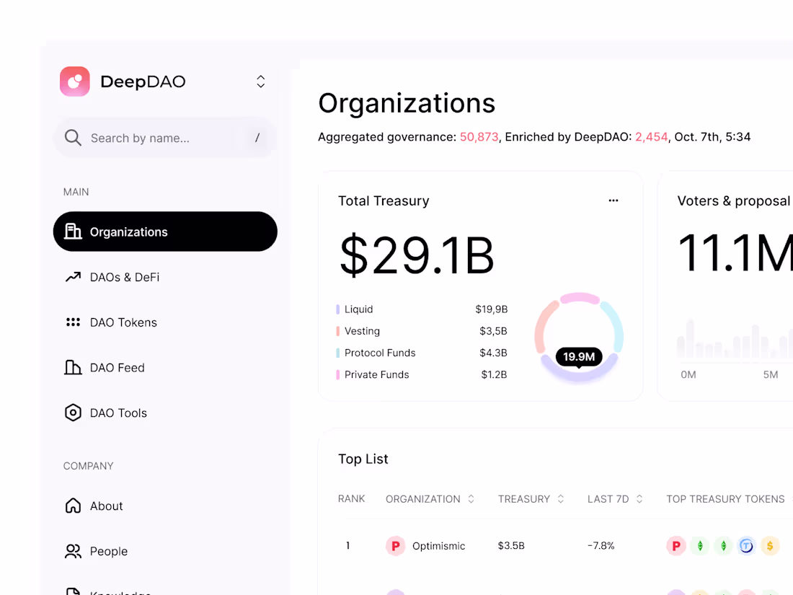Click the DAO Tokens grid icon

[73, 322]
